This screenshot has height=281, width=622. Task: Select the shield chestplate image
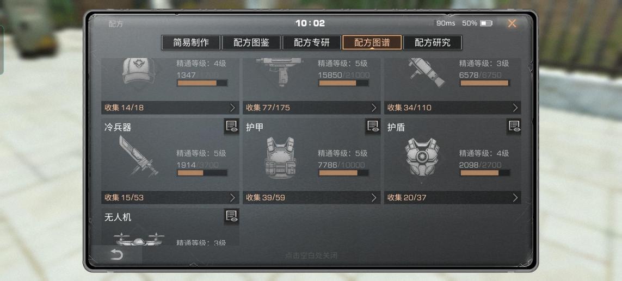(x=422, y=157)
